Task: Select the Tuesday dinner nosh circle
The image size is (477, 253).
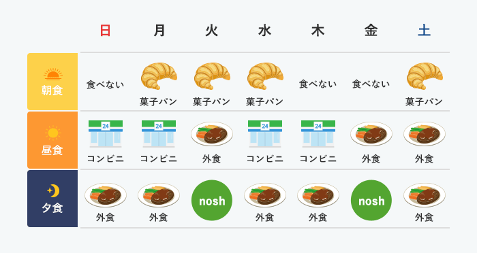Action: coord(212,201)
